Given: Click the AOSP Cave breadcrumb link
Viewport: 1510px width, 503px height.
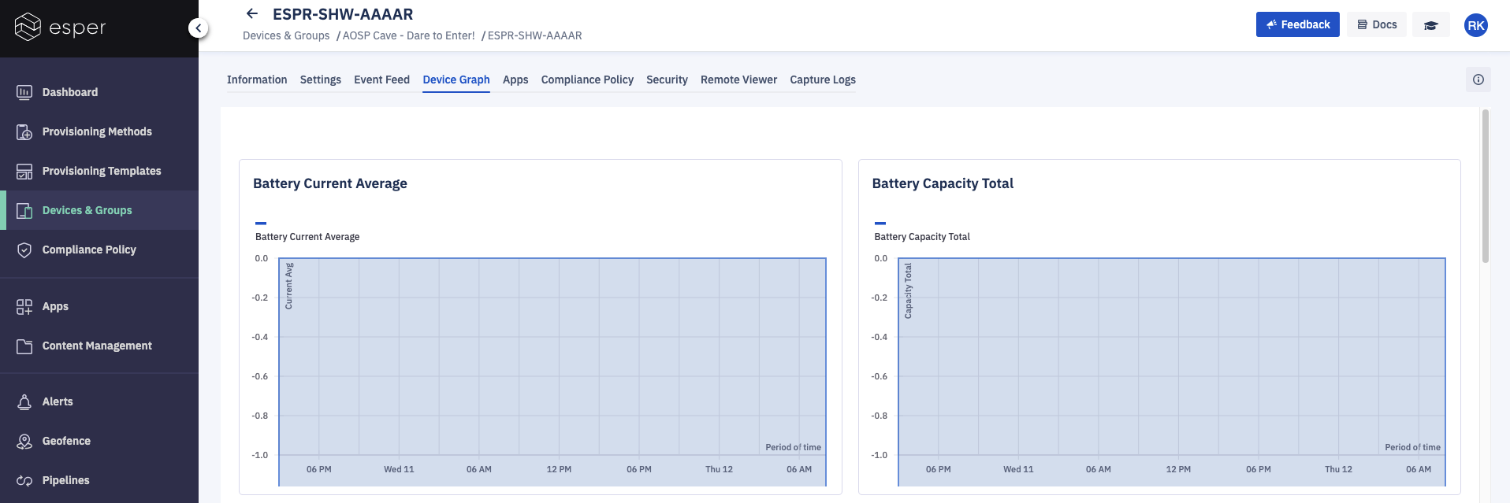Looking at the screenshot, I should (x=408, y=35).
